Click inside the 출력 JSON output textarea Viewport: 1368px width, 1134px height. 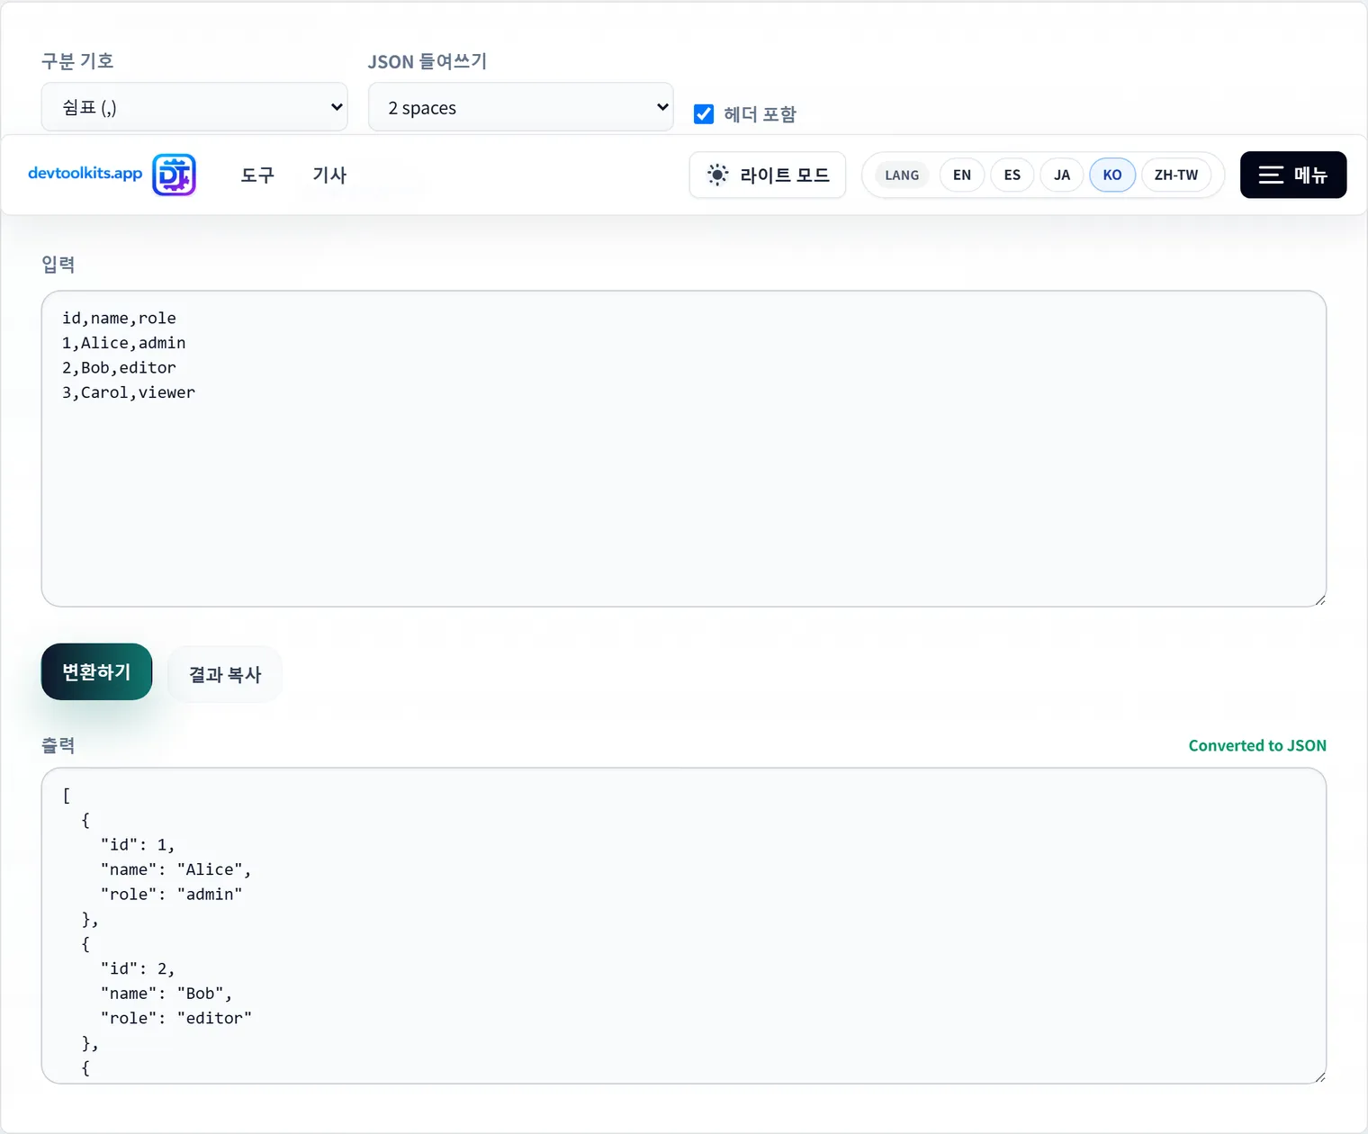point(684,925)
